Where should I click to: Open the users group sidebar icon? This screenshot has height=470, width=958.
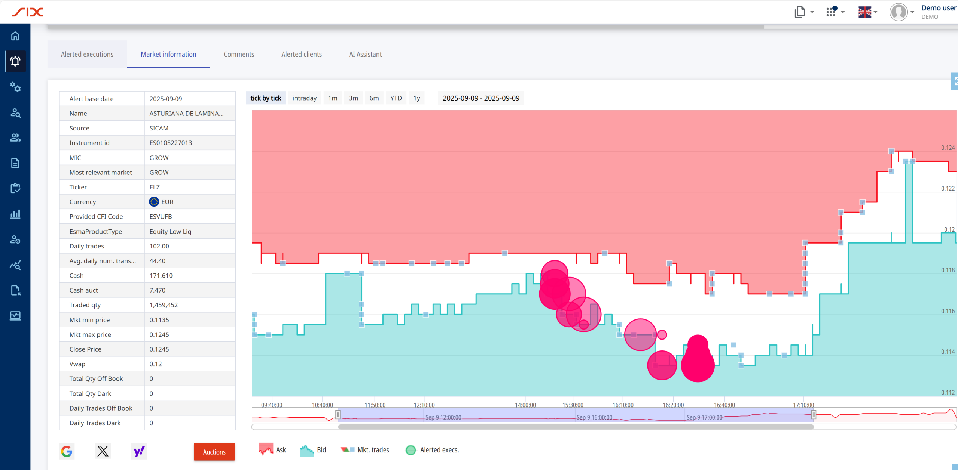pyautogui.click(x=15, y=138)
